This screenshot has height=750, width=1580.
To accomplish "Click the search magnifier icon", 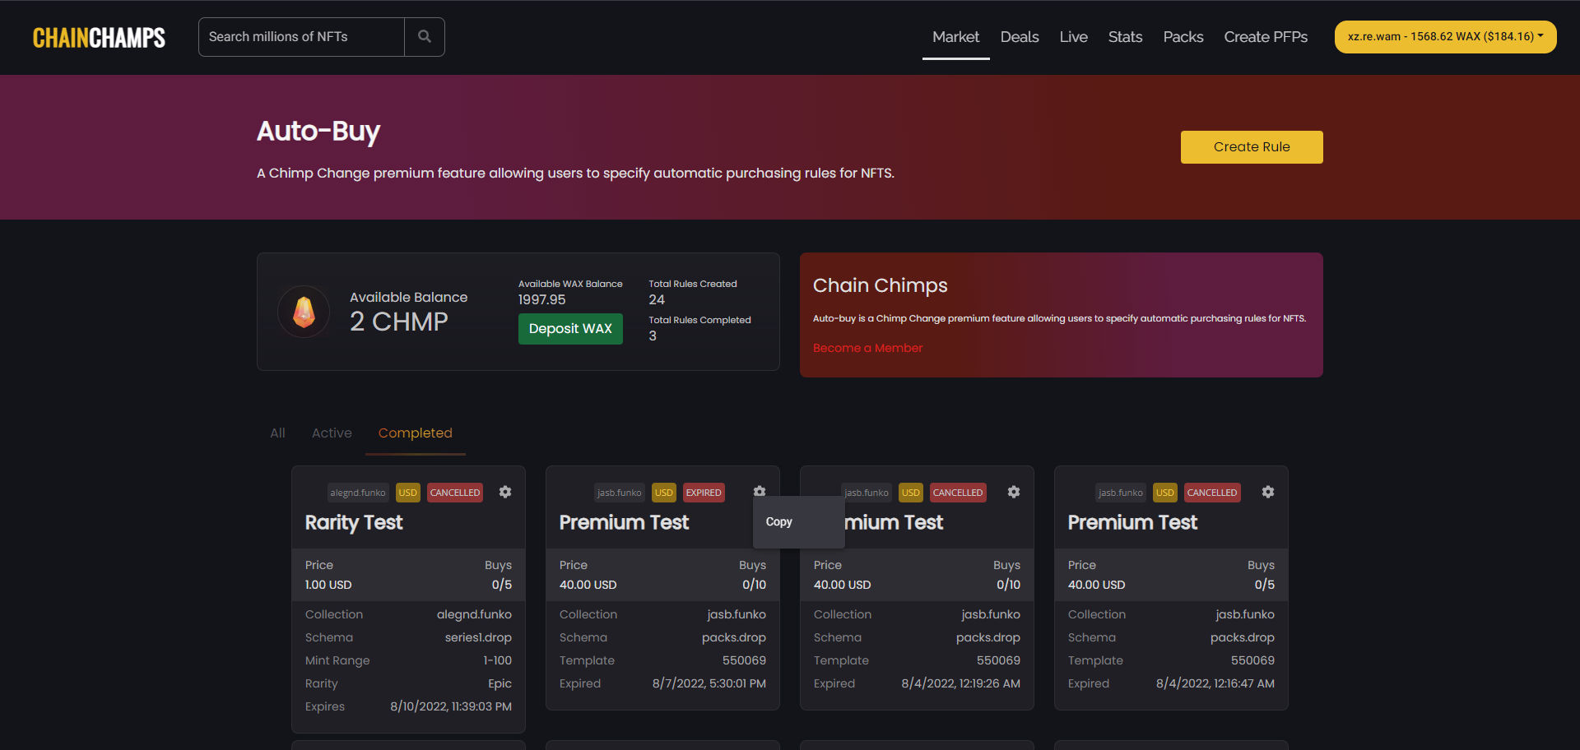I will pyautogui.click(x=425, y=37).
